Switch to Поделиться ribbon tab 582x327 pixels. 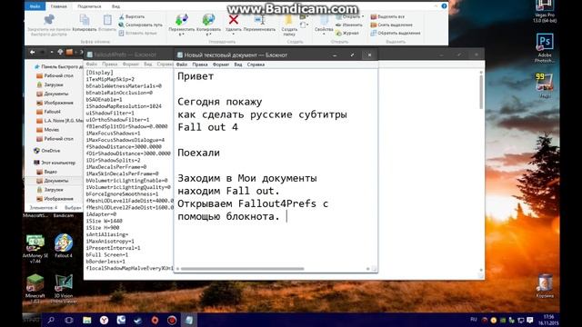pyautogui.click(x=89, y=6)
